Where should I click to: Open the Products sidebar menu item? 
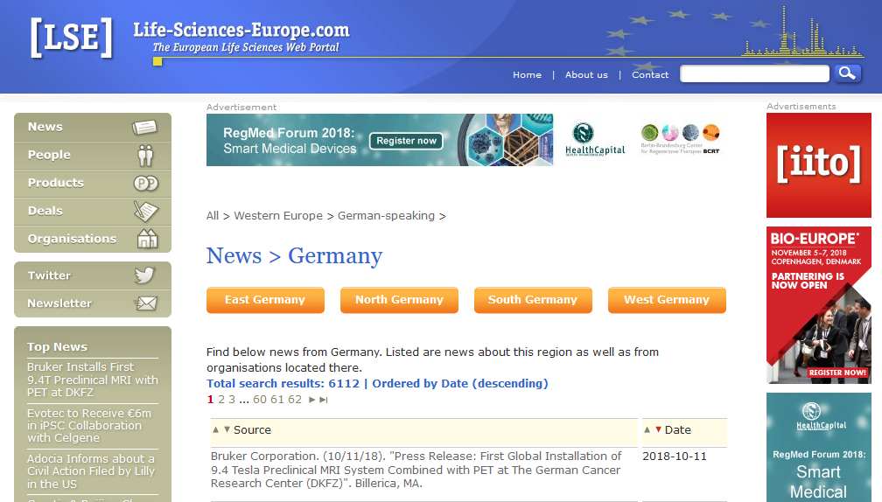point(93,184)
